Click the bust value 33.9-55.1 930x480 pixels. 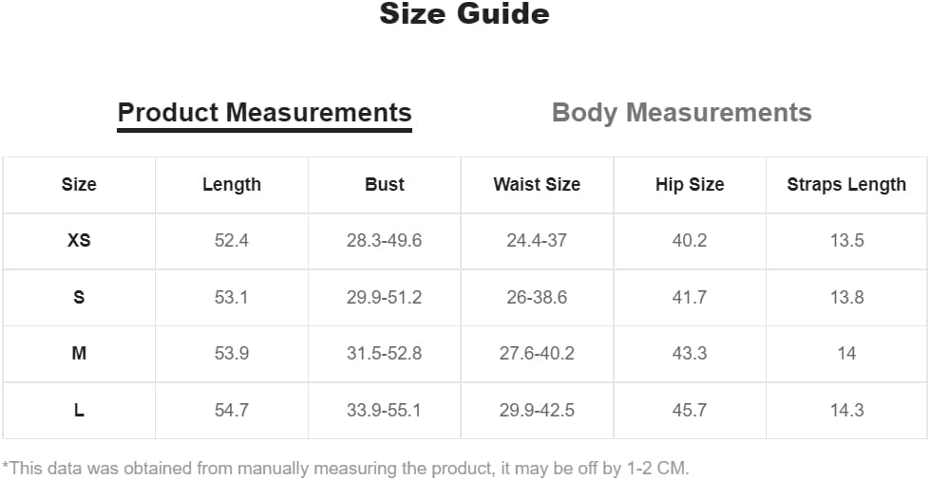[385, 411]
